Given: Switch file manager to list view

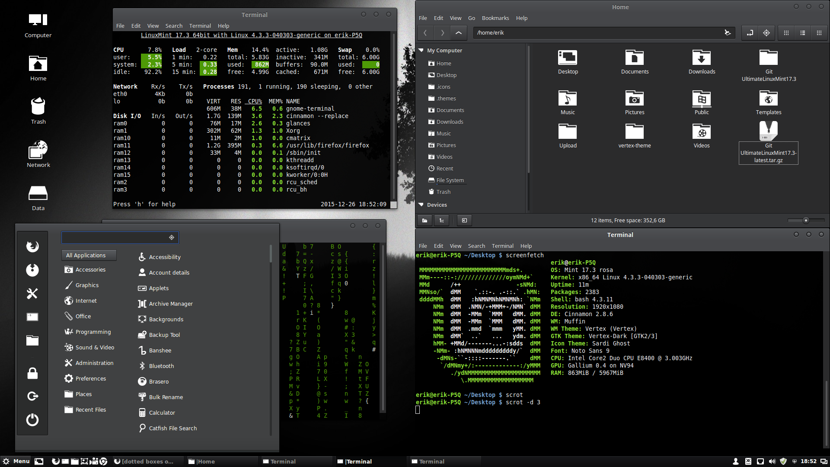Looking at the screenshot, I should [x=803, y=33].
